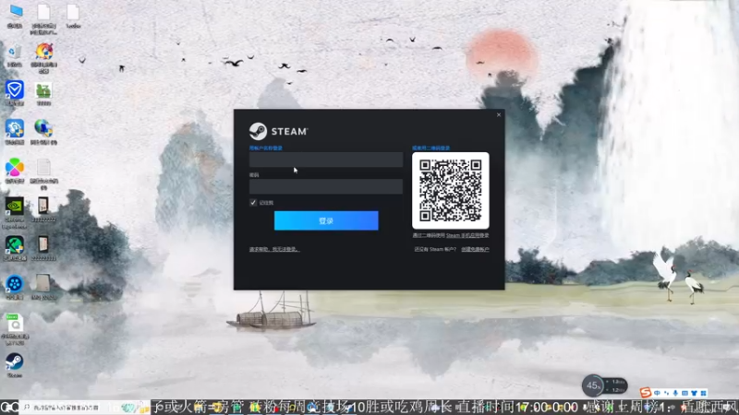Click the blue 登录 sign-in button

pos(326,220)
